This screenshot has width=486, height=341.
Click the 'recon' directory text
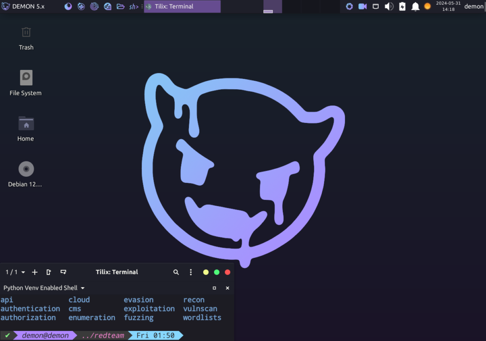pos(194,300)
